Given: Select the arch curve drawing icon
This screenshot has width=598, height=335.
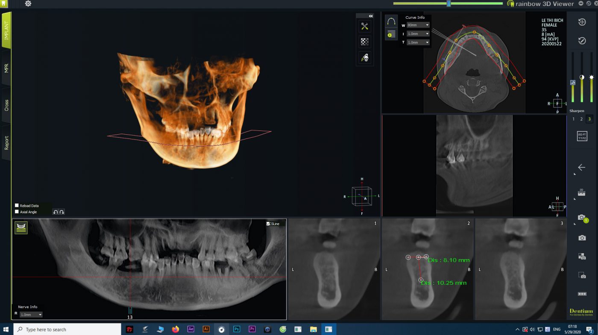Looking at the screenshot, I should 391,21.
